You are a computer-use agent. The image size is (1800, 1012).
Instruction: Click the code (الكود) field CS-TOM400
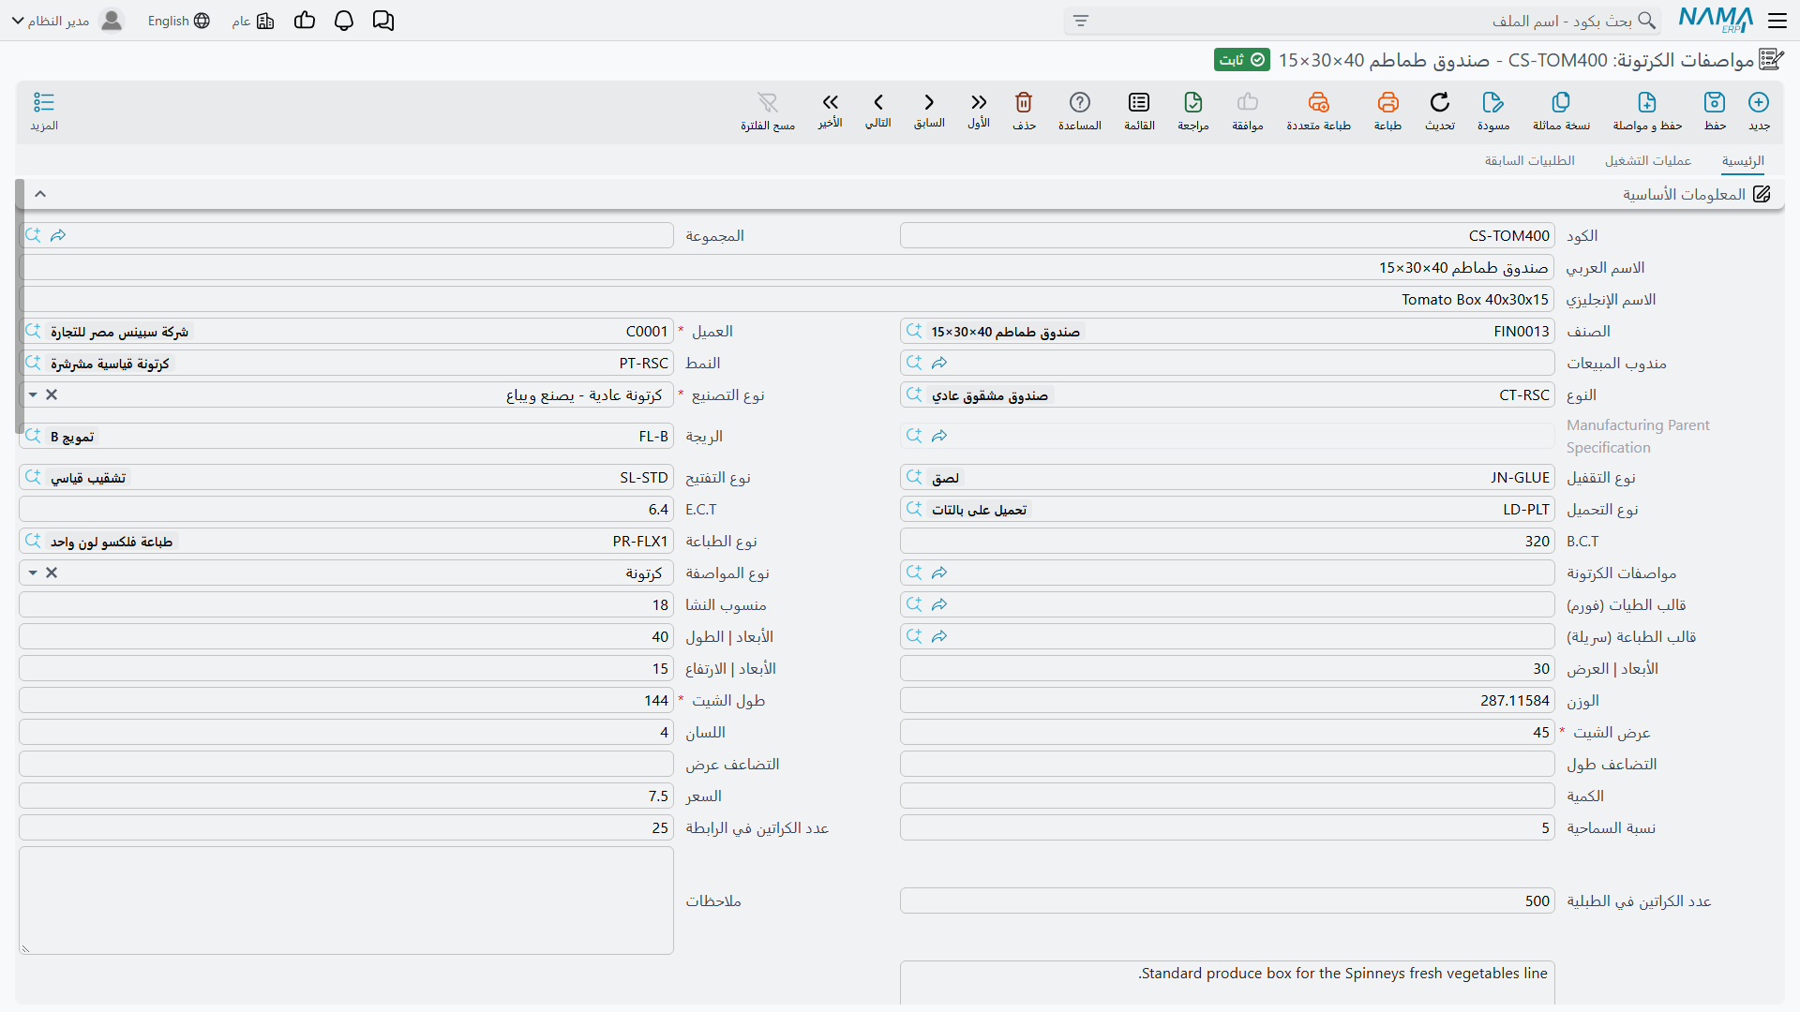(1227, 235)
